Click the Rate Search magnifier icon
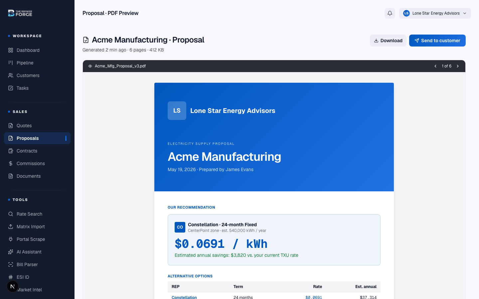This screenshot has width=479, height=299. point(11,214)
